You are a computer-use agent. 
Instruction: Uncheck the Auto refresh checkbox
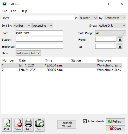coord(85,121)
